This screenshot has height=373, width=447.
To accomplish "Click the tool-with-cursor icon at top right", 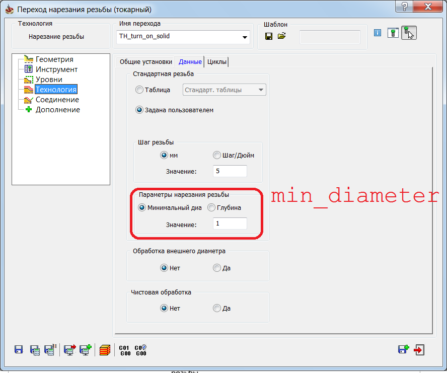I will pos(409,33).
